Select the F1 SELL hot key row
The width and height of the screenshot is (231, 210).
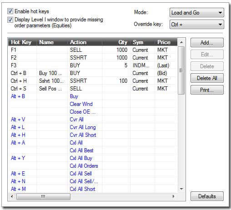pos(93,50)
